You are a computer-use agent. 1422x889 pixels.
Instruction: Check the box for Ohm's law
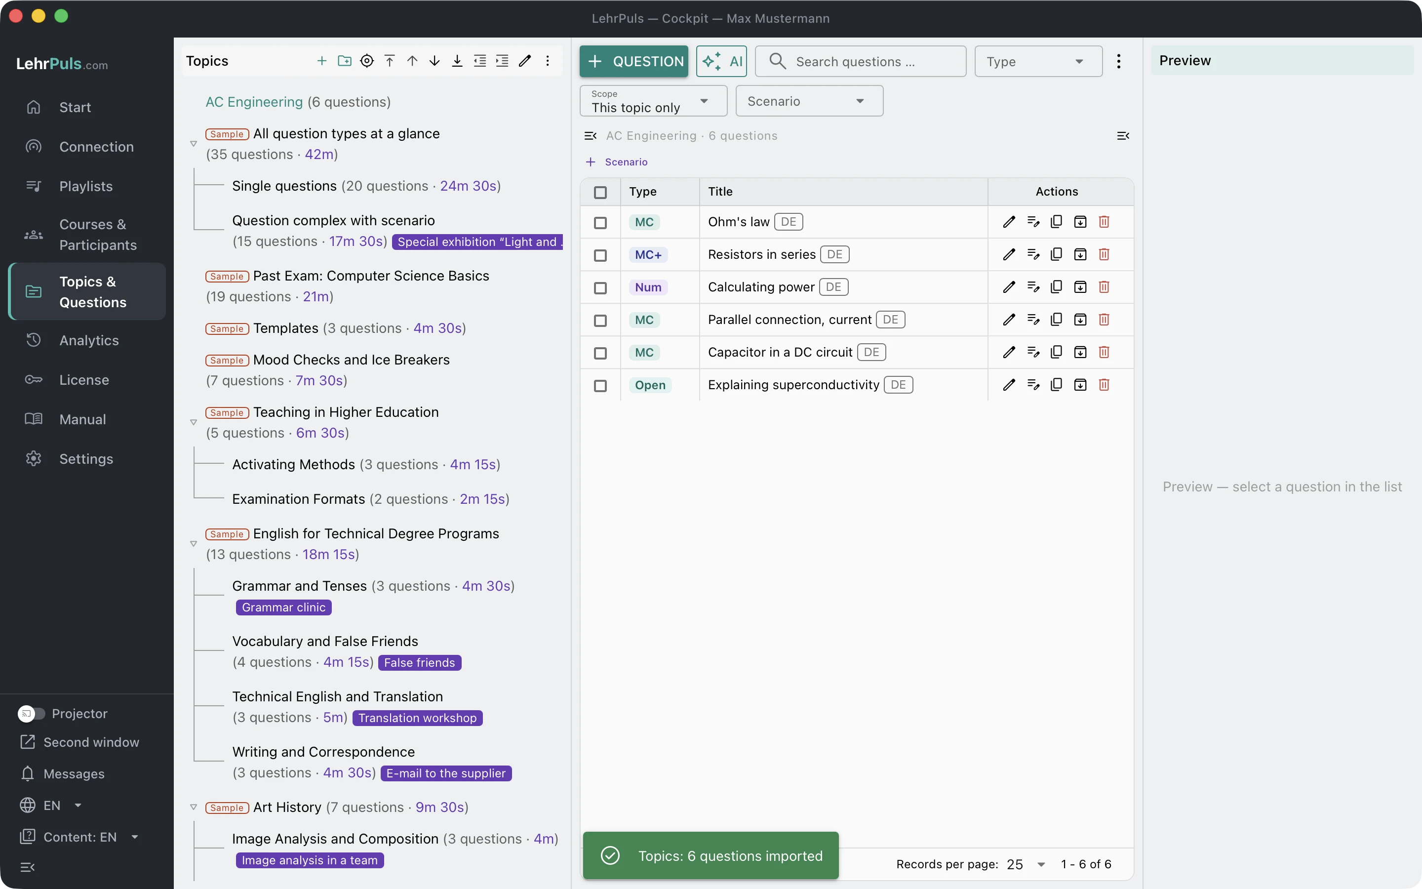pyautogui.click(x=600, y=223)
